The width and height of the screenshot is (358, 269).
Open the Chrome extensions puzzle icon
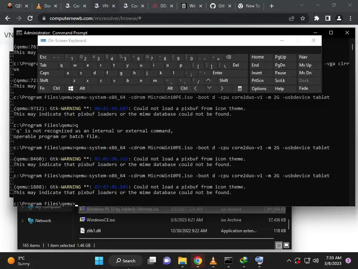pos(316,18)
